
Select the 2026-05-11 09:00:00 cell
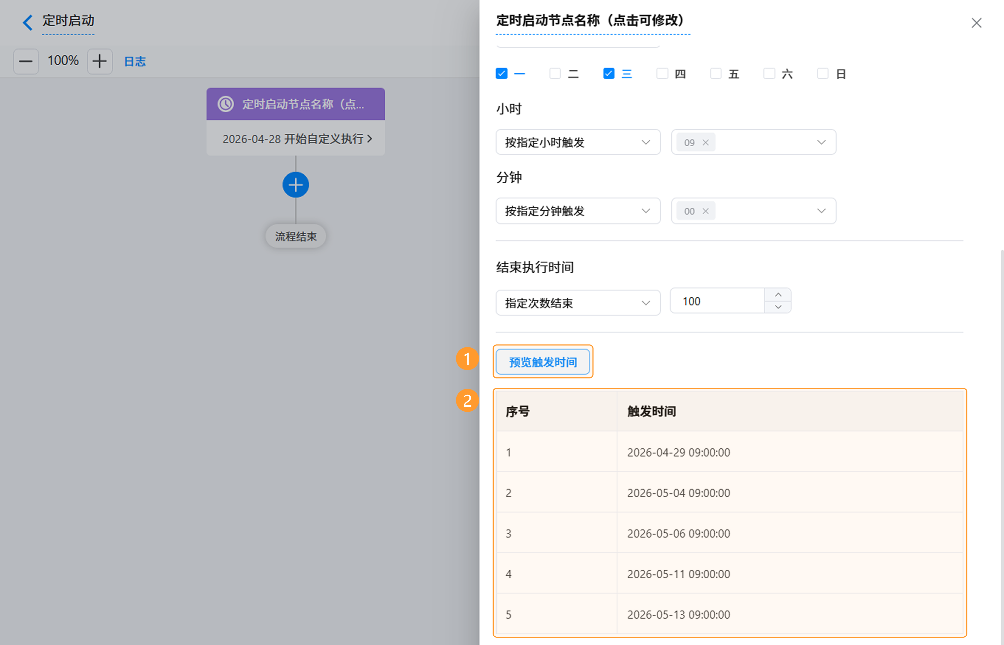point(790,574)
